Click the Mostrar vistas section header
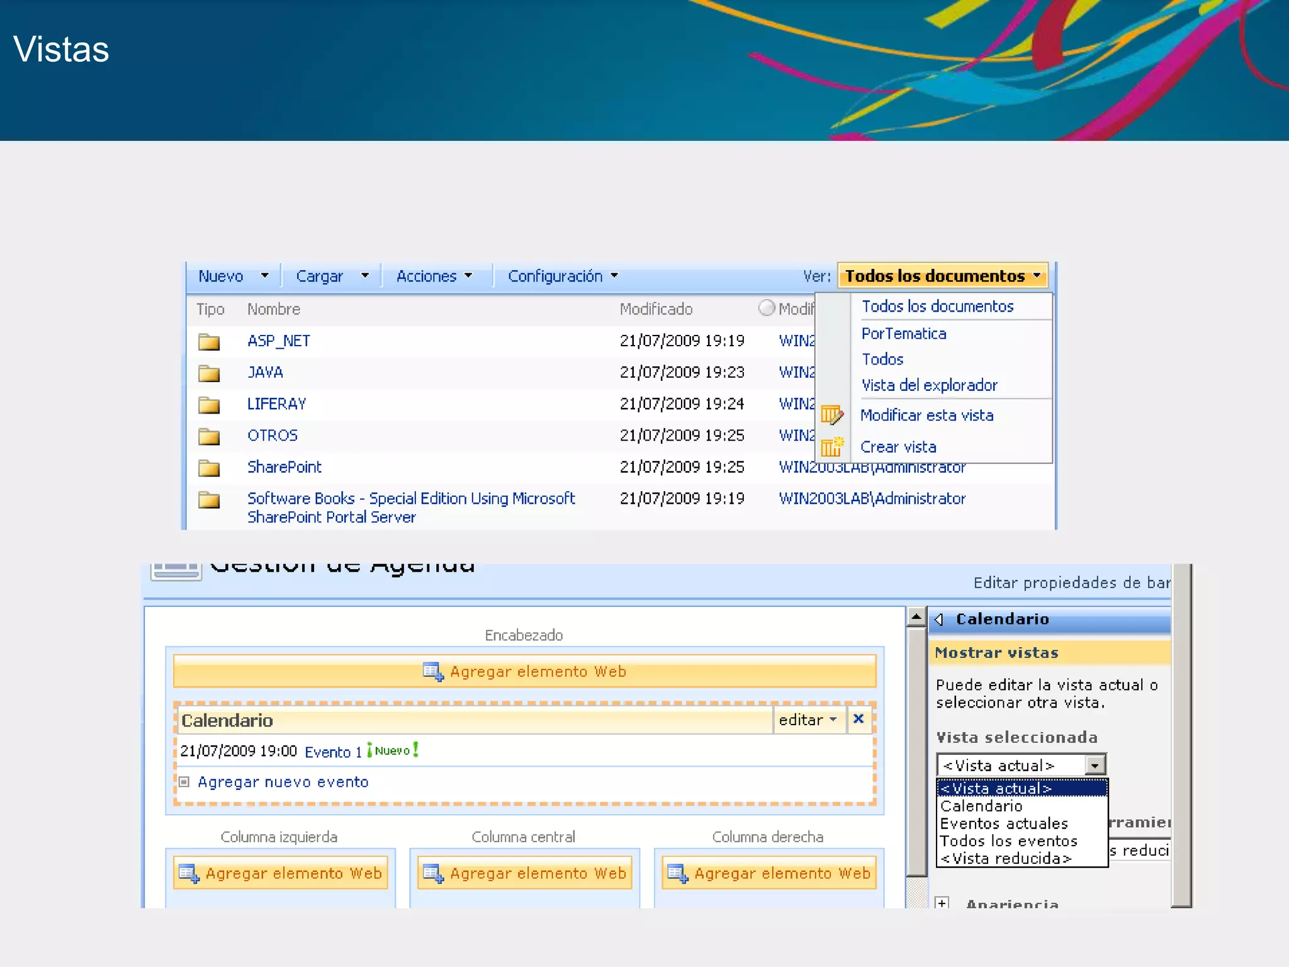Viewport: 1289px width, 967px height. tap(1050, 653)
